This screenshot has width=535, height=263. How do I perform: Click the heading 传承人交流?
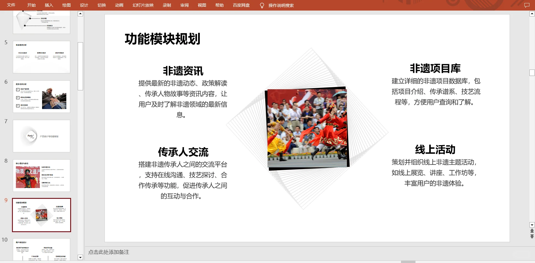pyautogui.click(x=183, y=152)
